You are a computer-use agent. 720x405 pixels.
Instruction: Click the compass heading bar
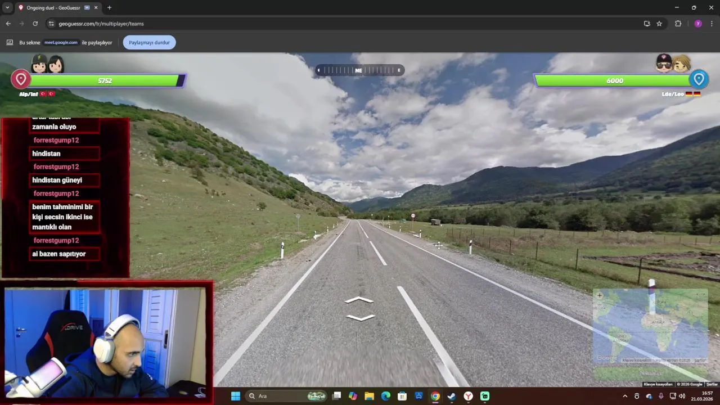(359, 70)
